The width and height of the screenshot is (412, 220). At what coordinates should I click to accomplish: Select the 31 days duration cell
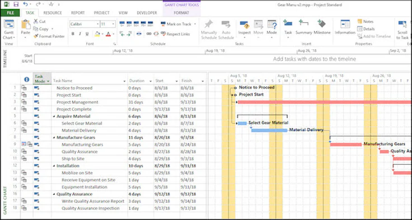click(x=141, y=102)
